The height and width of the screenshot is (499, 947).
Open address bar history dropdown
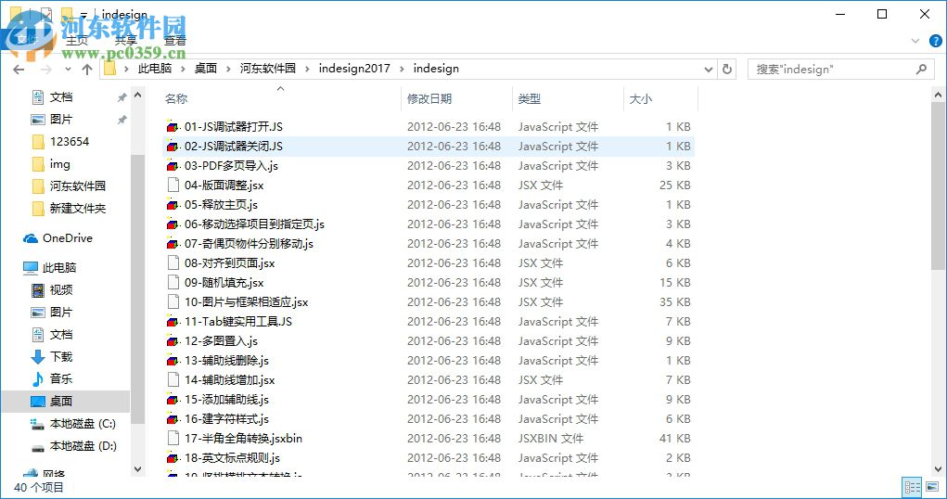click(709, 70)
